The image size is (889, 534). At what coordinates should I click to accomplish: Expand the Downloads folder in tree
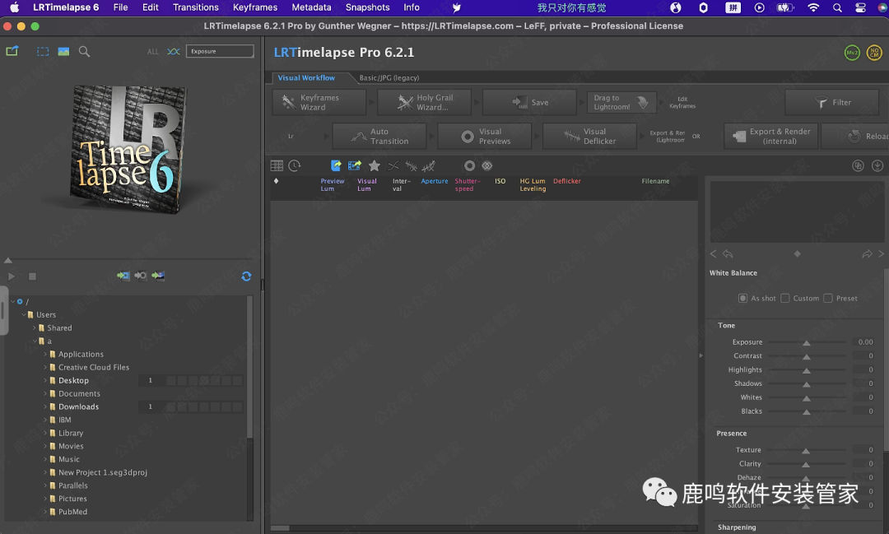pyautogui.click(x=45, y=407)
